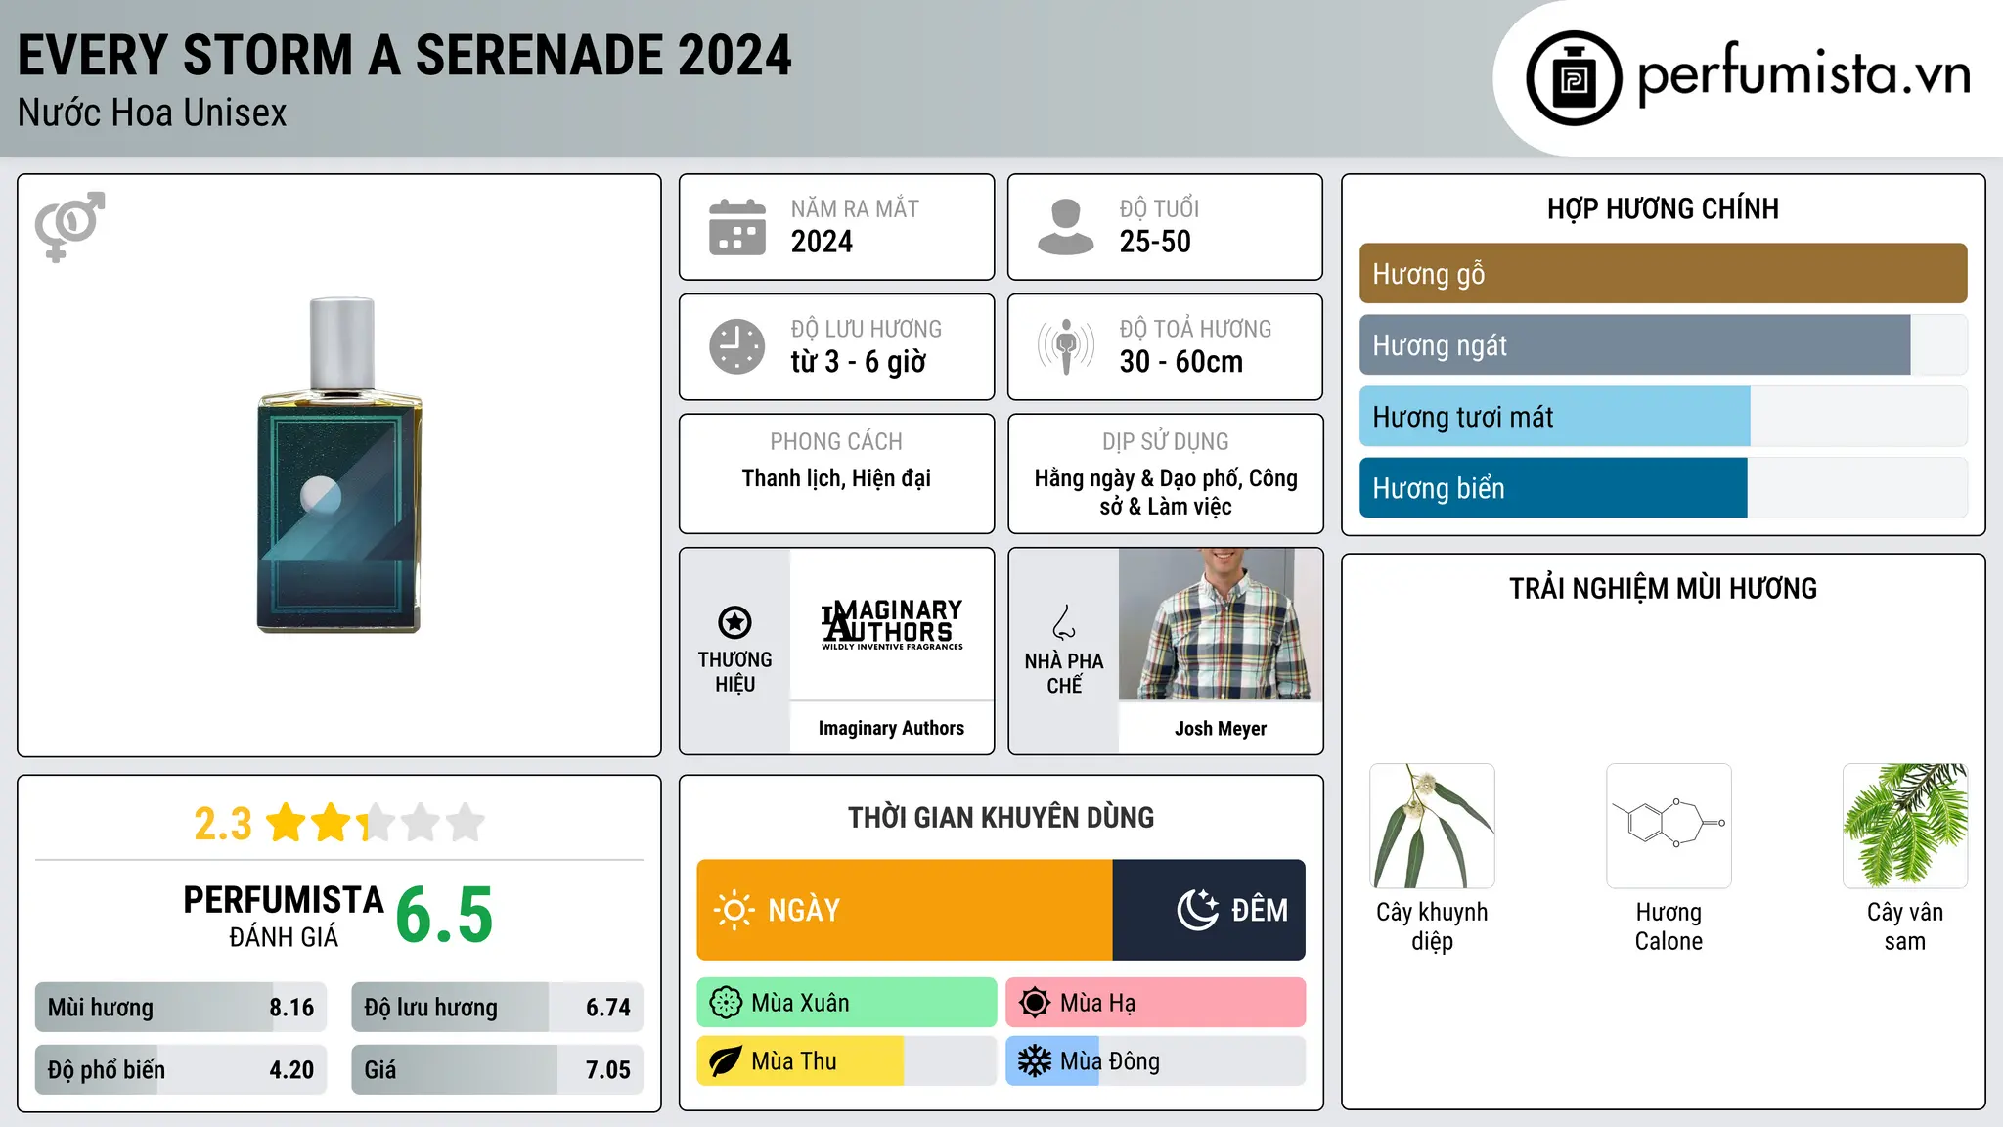
Task: Click the Hợp hương chính heading
Action: click(x=1663, y=208)
